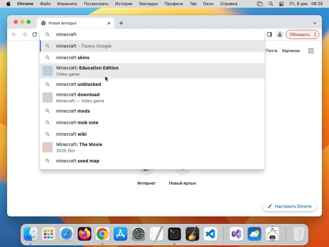The height and width of the screenshot is (247, 329).
Task: Open the Посмотреть menu
Action: click(96, 4)
